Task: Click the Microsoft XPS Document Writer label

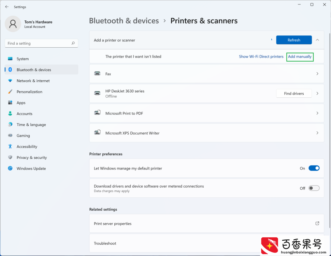Action: tap(132, 133)
